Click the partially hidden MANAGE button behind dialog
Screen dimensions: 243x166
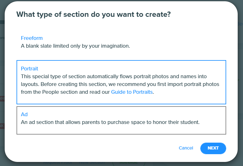click(129, 163)
